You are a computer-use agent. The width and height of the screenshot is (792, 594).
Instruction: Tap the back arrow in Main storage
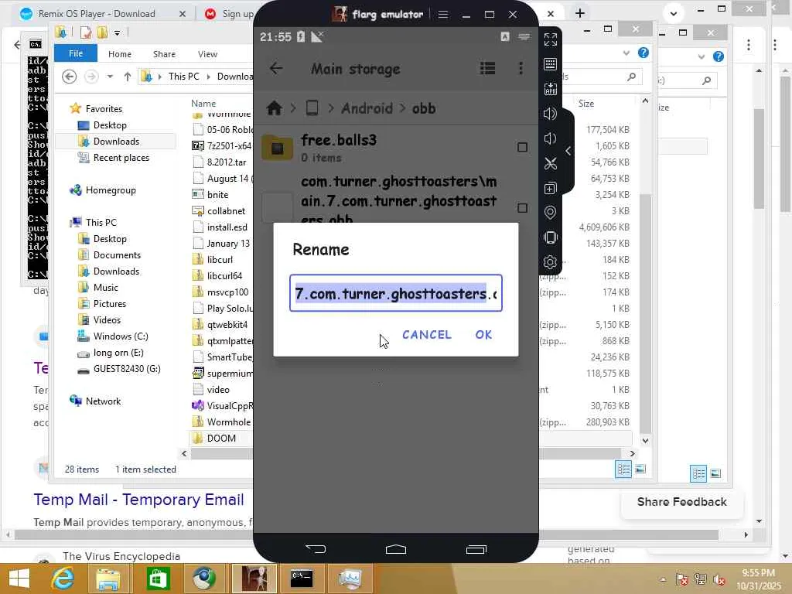276,68
